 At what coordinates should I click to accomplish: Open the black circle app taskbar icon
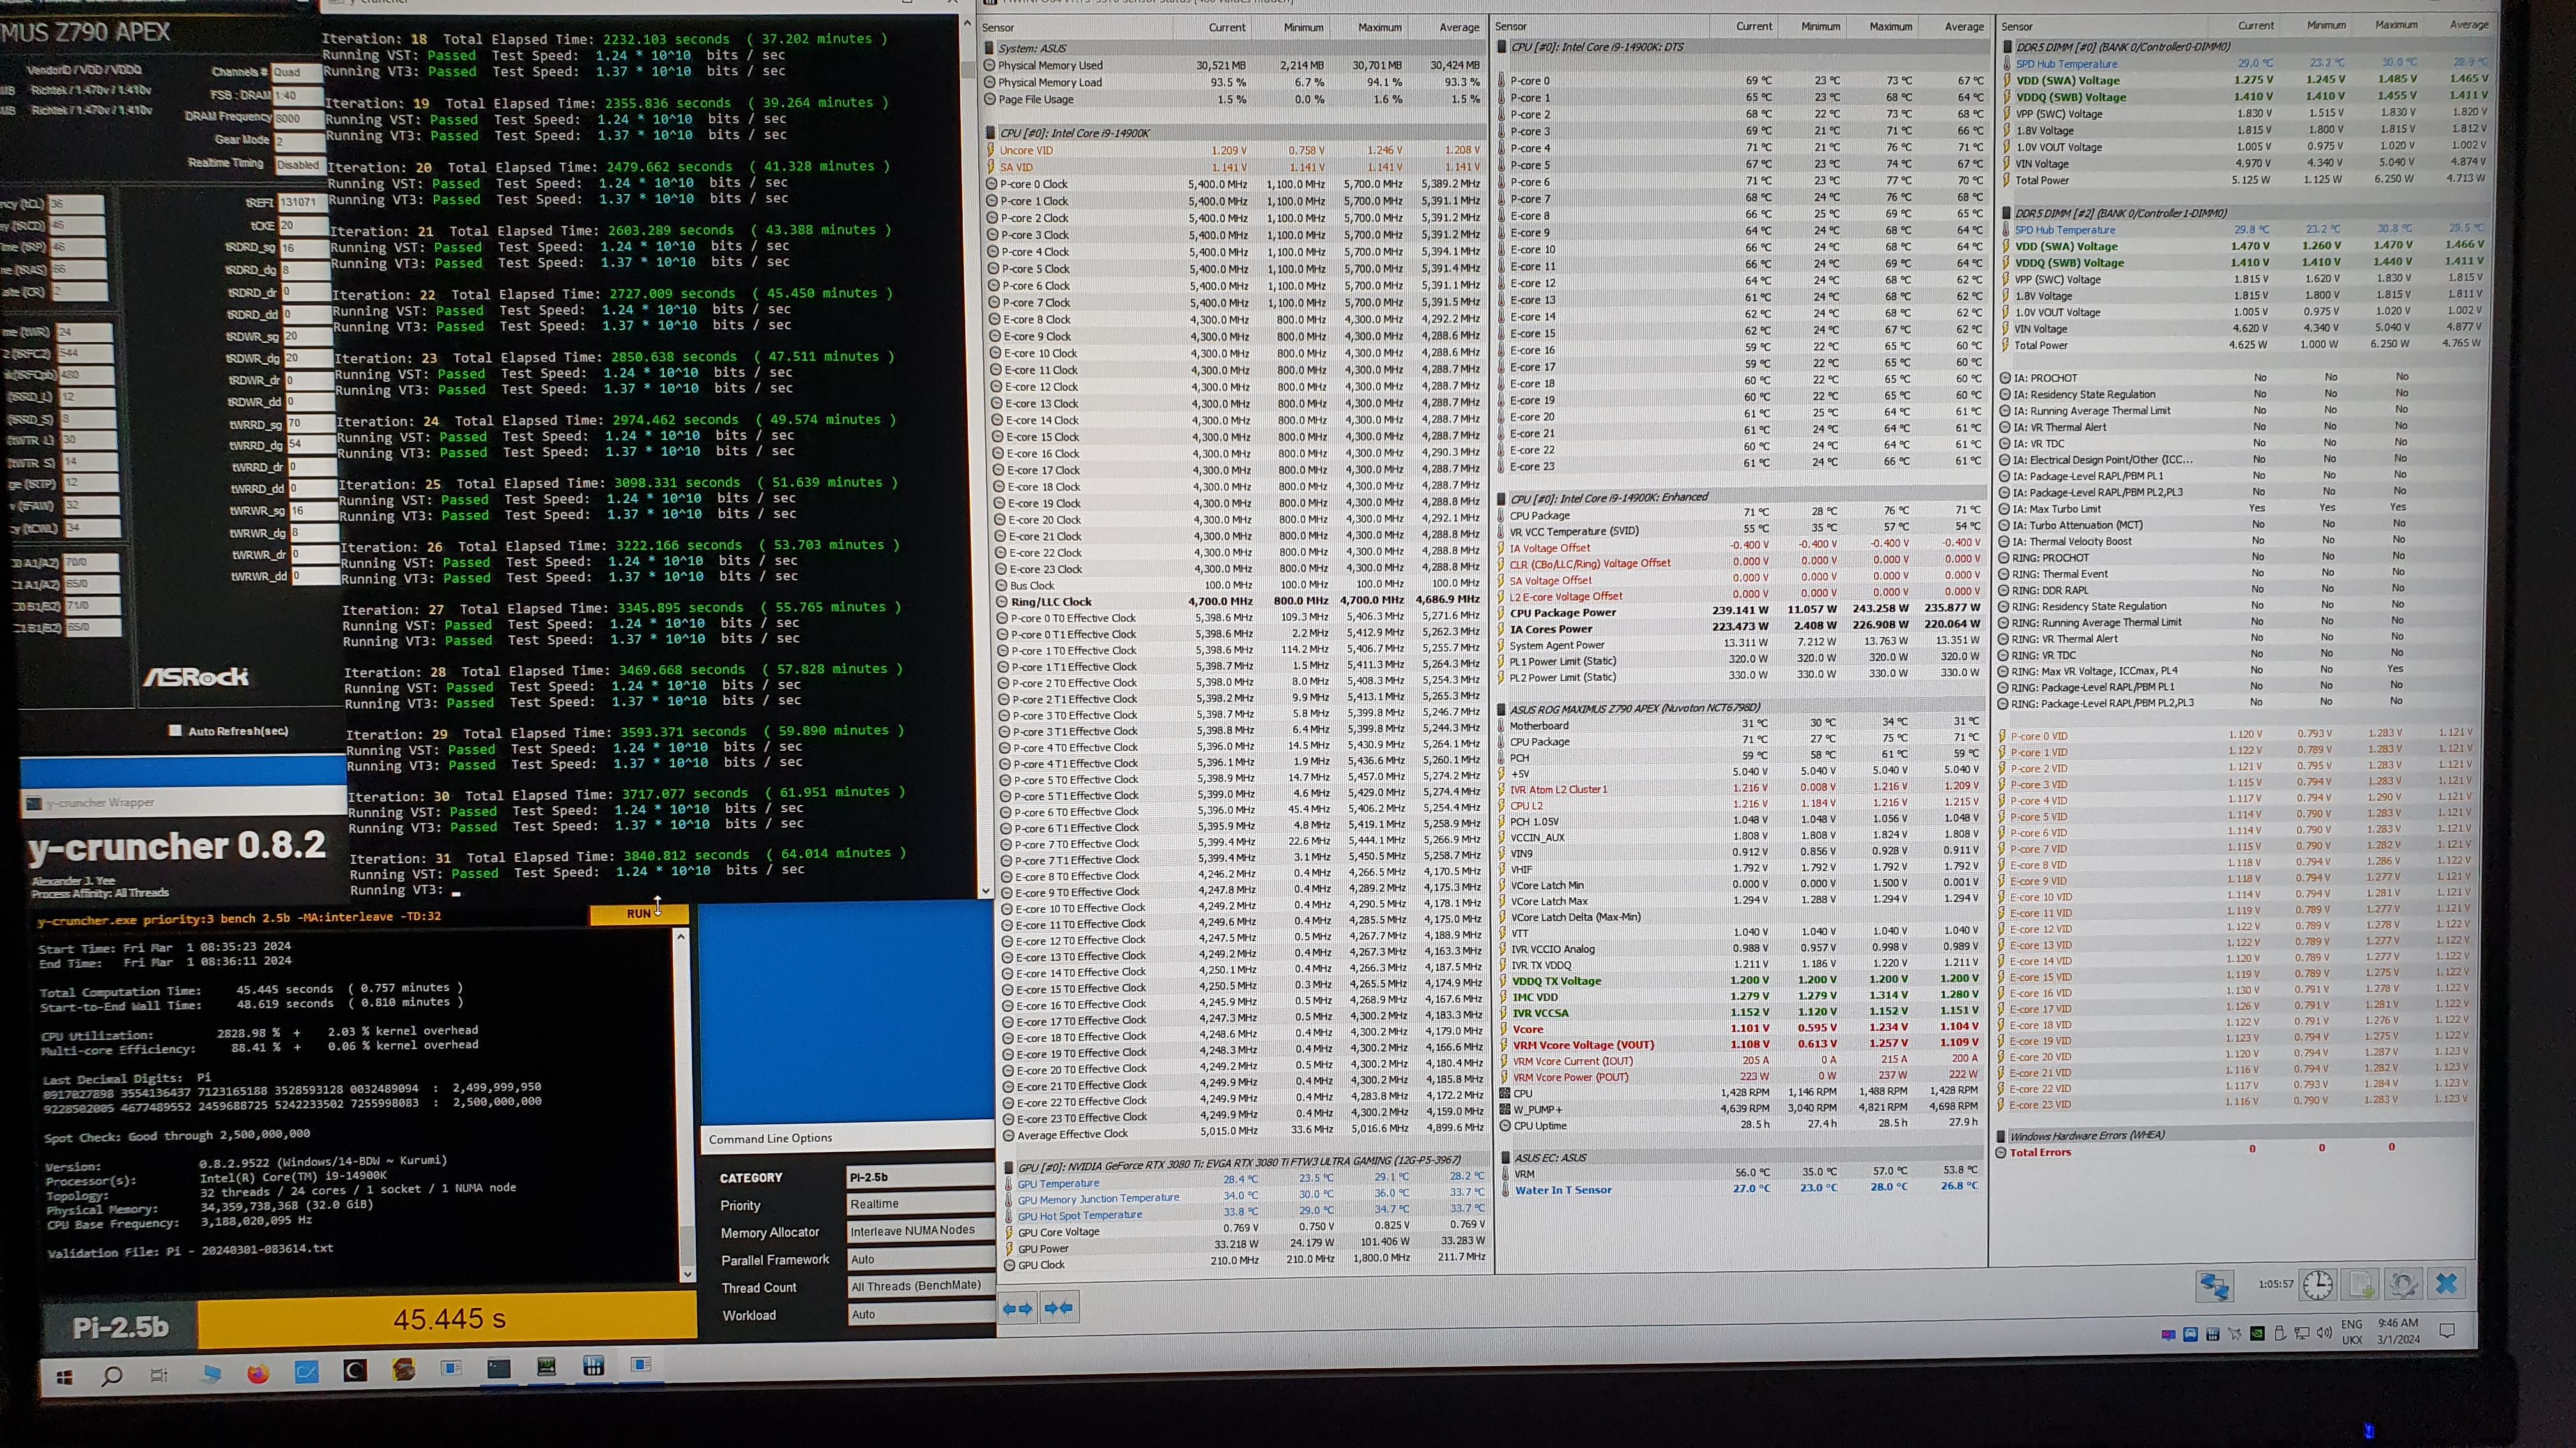click(x=355, y=1371)
